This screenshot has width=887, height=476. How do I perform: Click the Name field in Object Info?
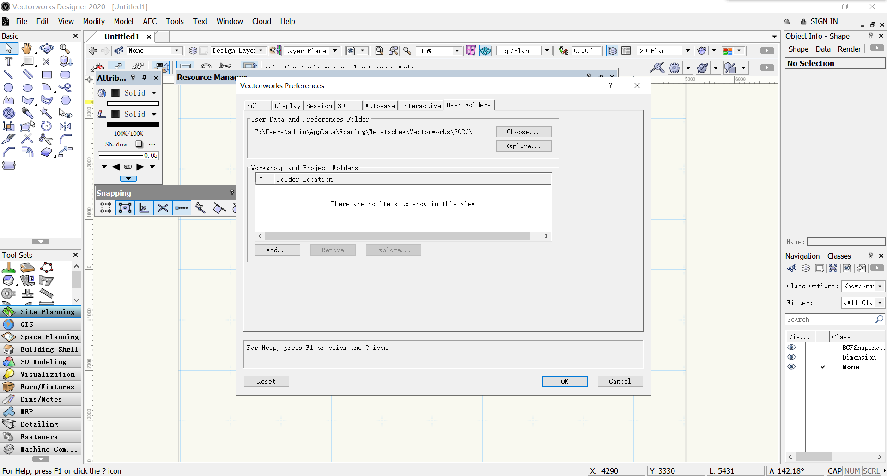pos(845,242)
